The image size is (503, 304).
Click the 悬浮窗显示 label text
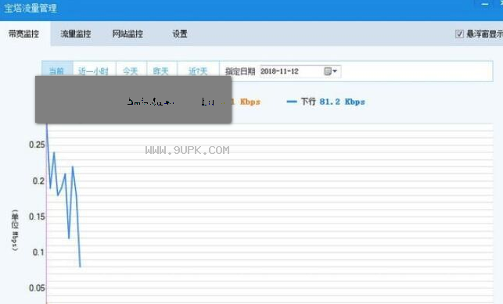(x=484, y=34)
